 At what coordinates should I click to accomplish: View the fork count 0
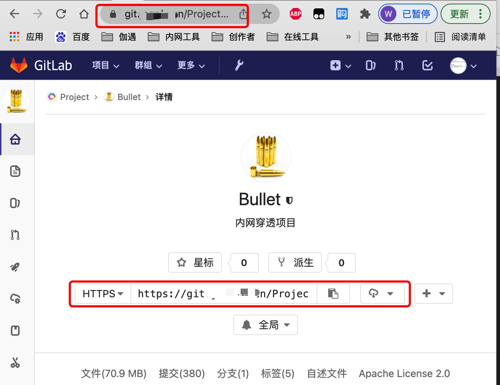pyautogui.click(x=341, y=263)
